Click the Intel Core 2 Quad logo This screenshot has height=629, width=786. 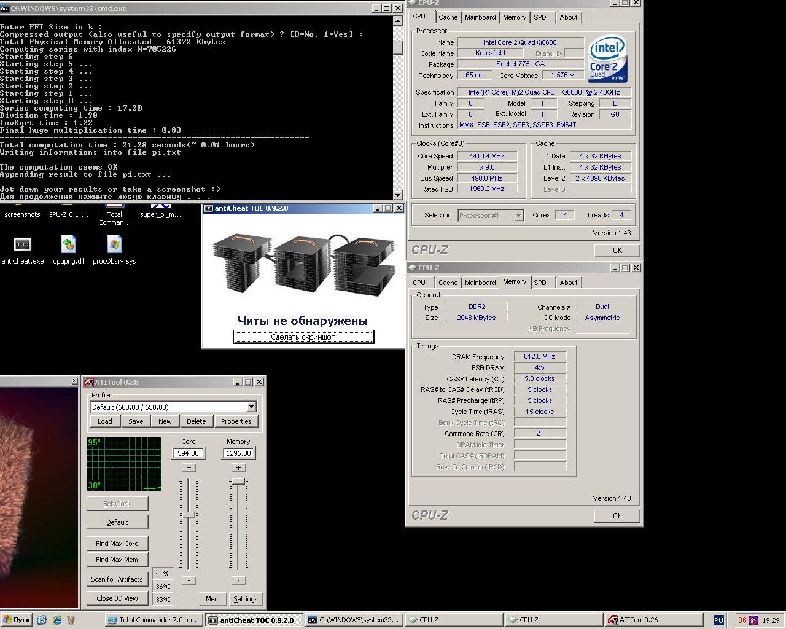[607, 60]
